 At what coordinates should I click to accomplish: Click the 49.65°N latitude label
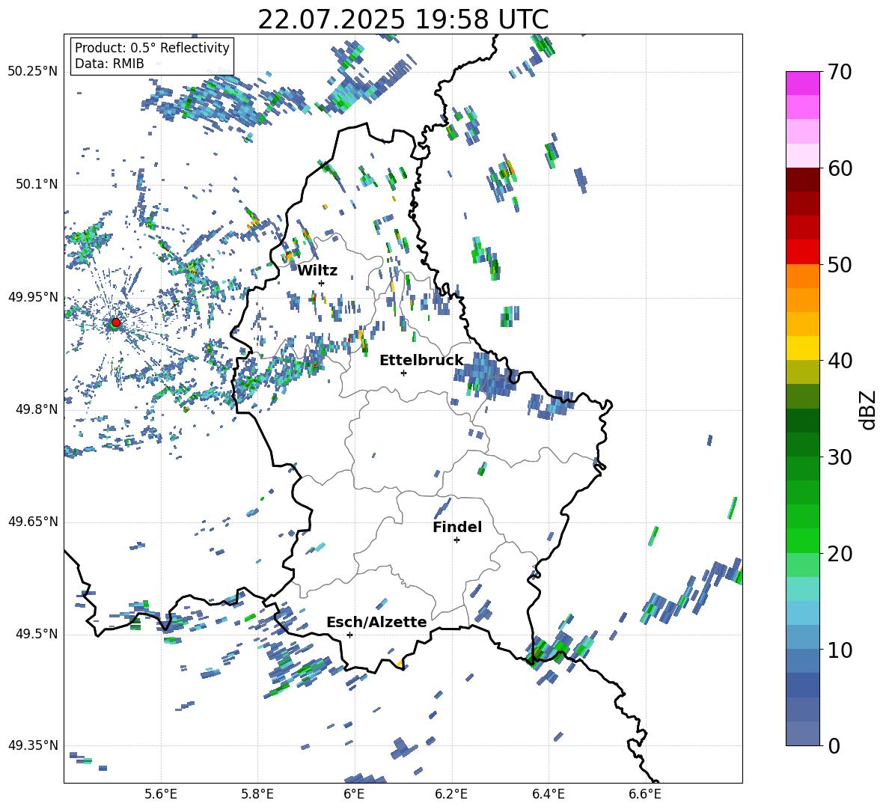coord(33,522)
